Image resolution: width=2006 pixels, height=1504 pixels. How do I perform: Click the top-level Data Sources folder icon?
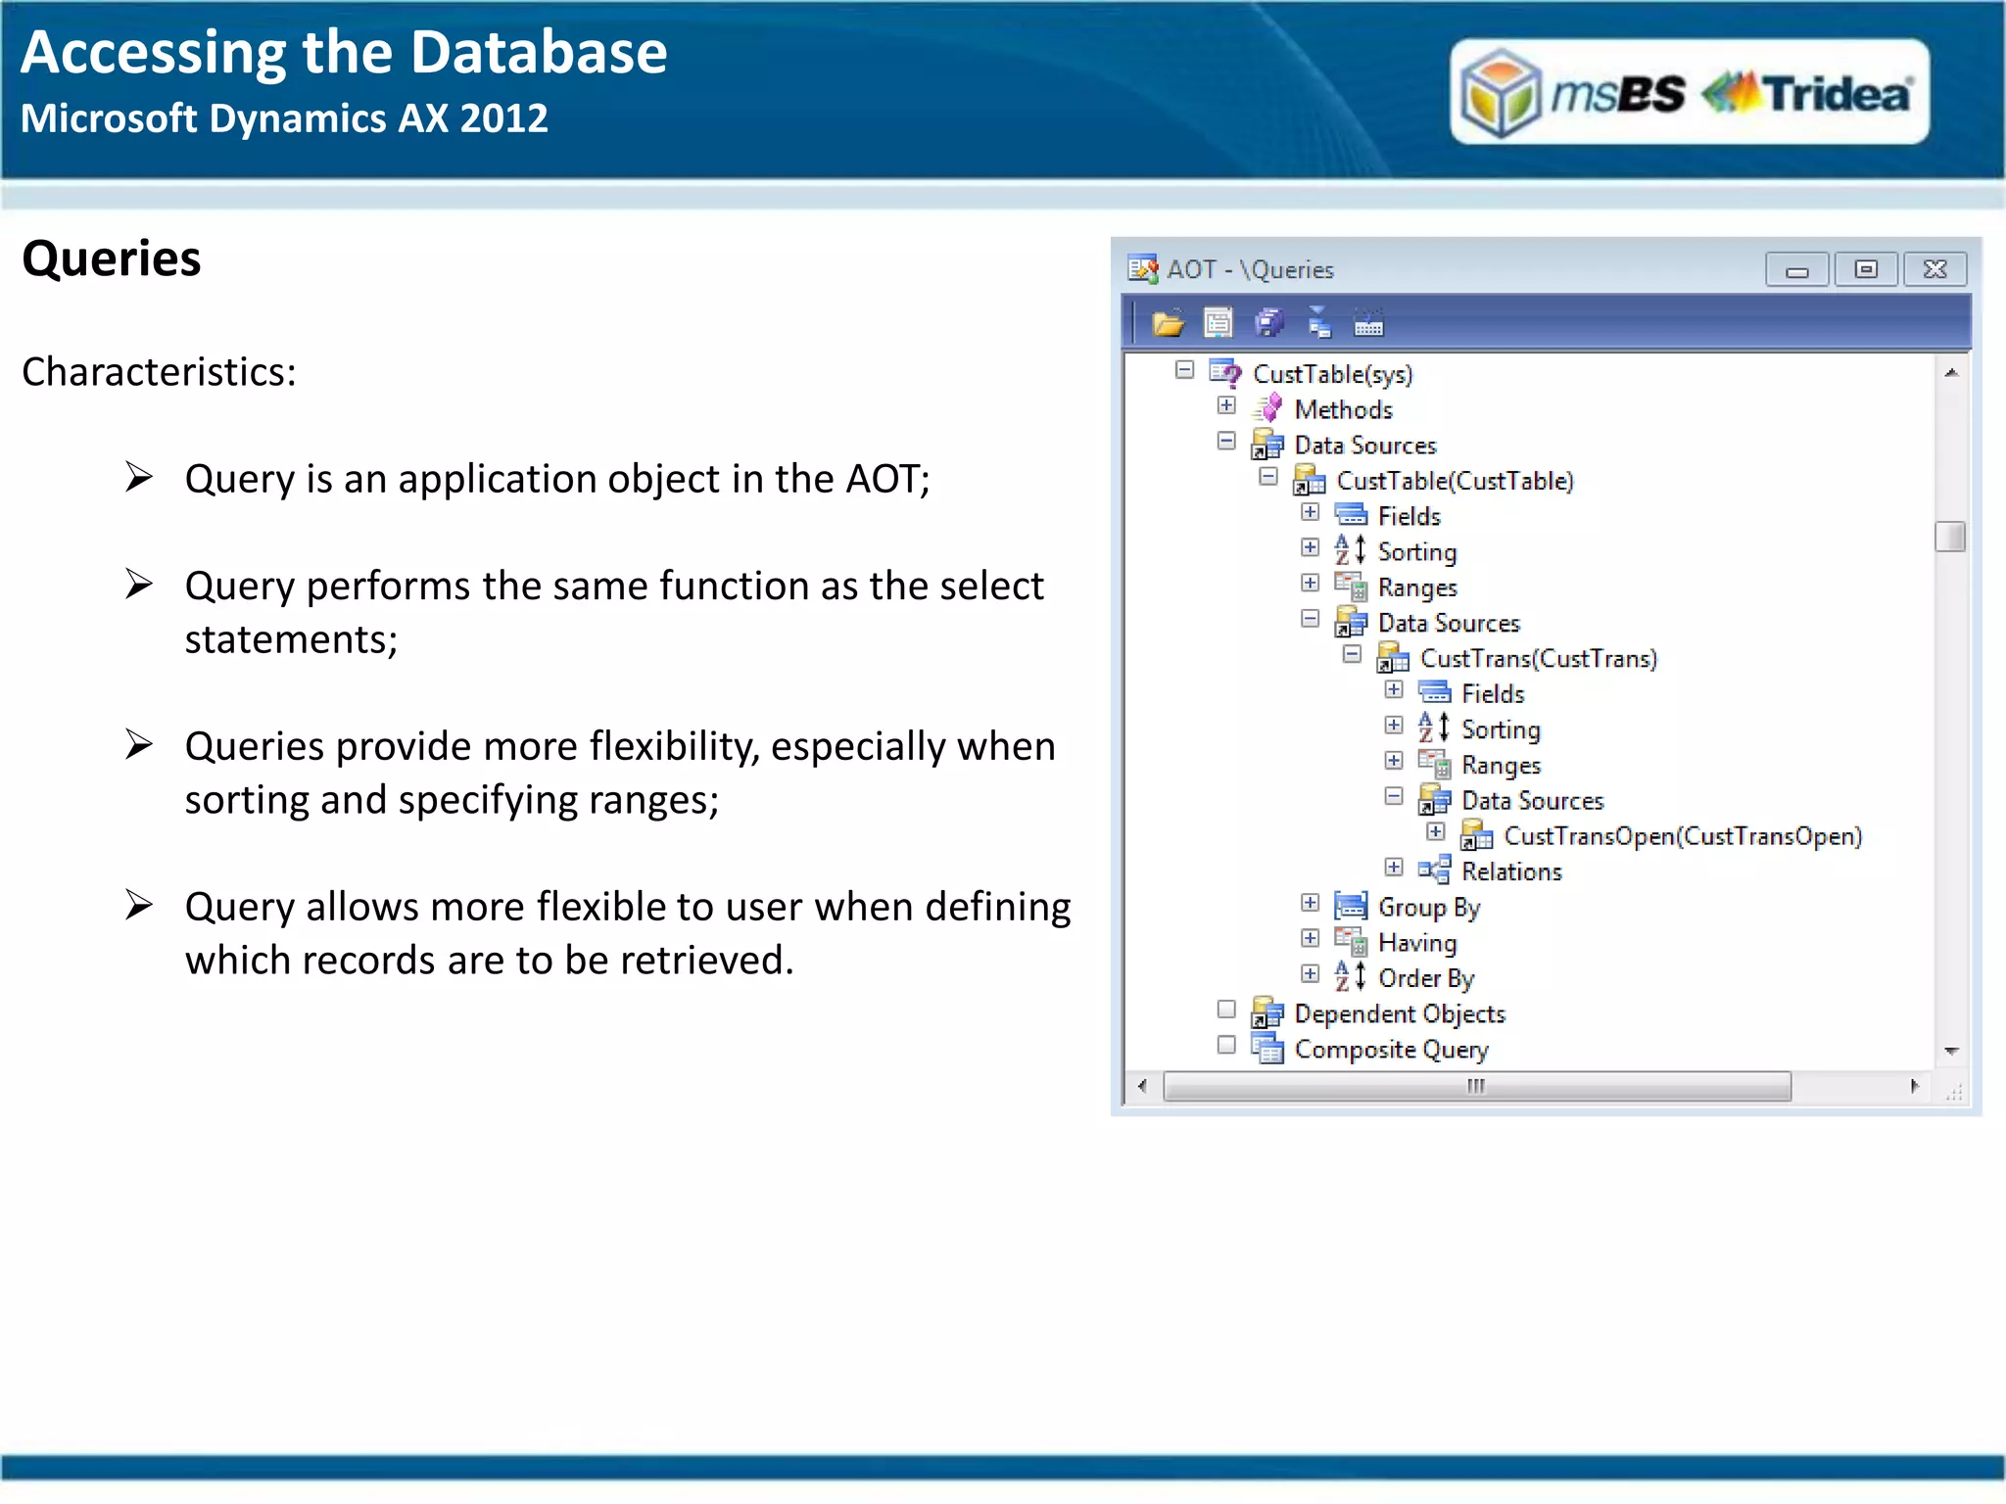click(1267, 445)
